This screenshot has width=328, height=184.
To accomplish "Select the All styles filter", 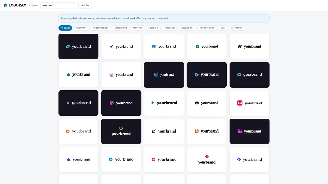I will tap(65, 28).
